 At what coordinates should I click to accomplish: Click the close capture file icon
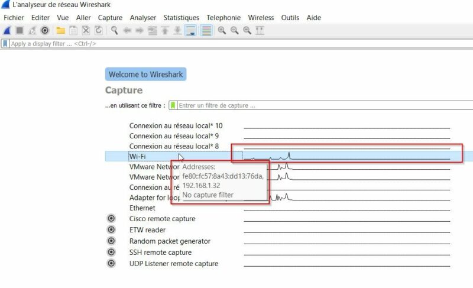[86, 31]
